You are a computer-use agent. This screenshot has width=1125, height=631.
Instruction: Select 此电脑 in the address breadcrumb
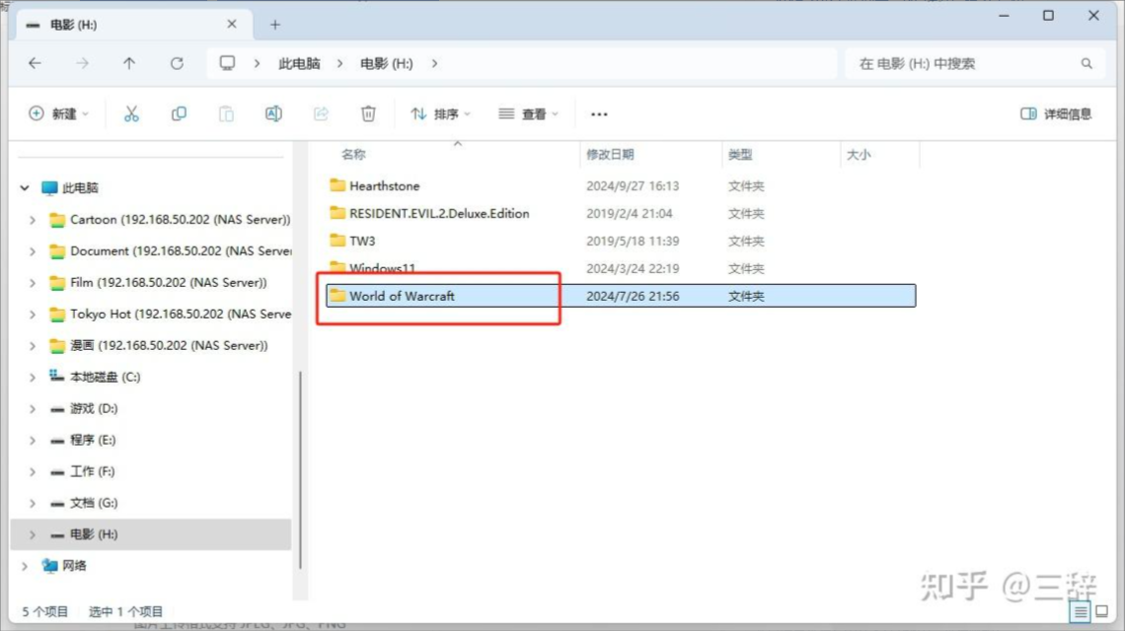(299, 63)
